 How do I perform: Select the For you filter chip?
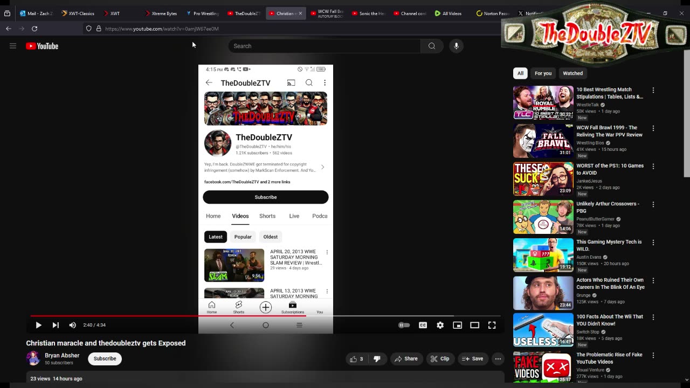543,73
